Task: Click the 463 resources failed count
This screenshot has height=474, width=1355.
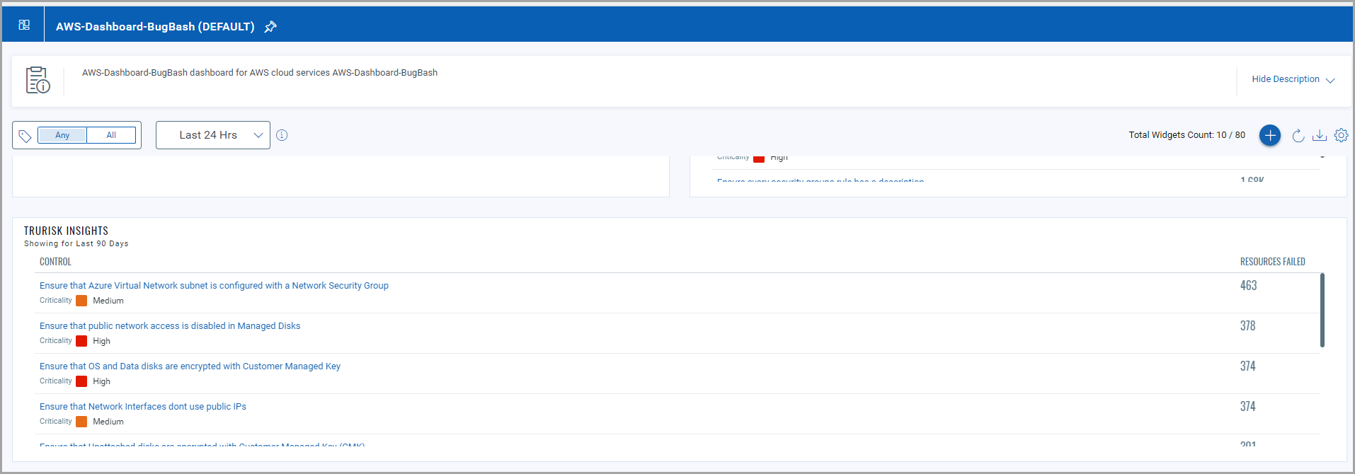Action: coord(1248,286)
